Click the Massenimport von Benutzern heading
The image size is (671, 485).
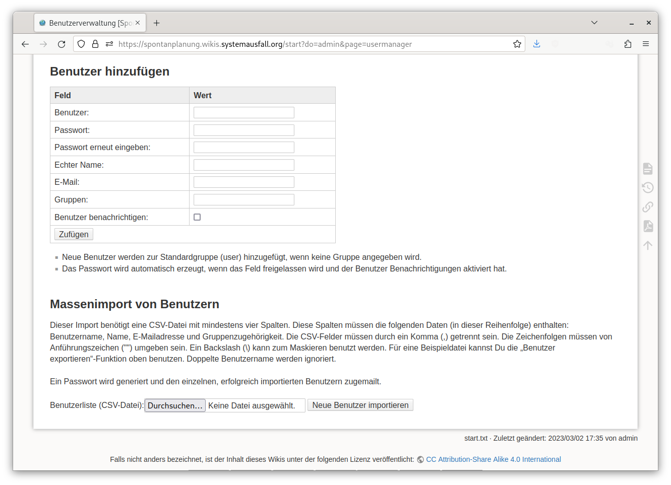135,304
